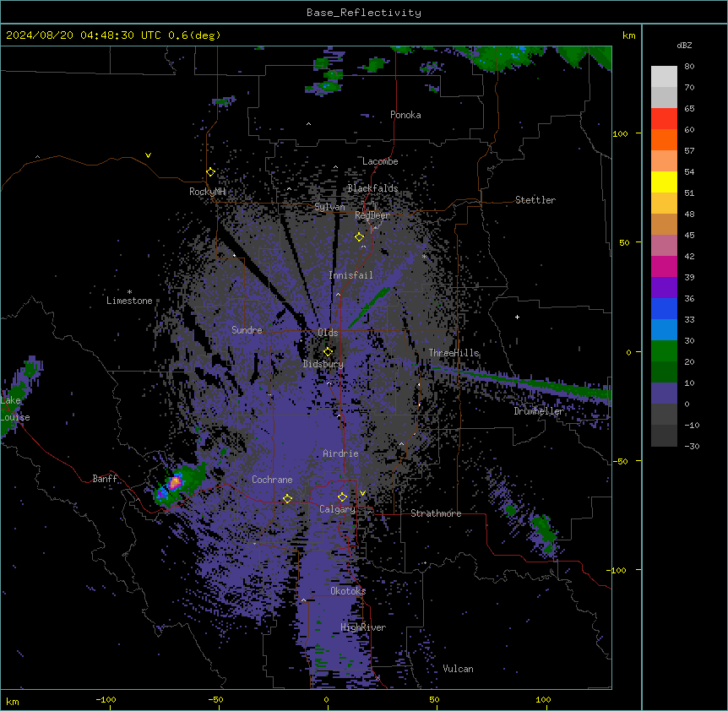This screenshot has height=711, width=728.
Task: Click the asterisk marker northeast of Innisfail
Action: coord(424,256)
